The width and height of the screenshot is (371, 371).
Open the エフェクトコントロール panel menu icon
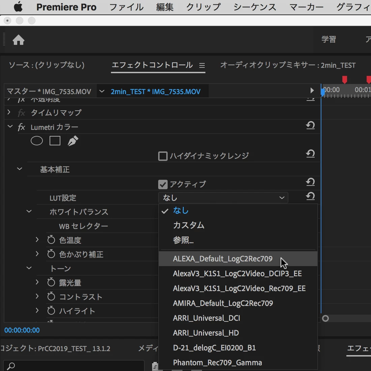click(202, 65)
